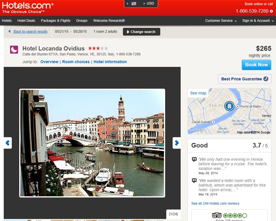Screen dimensions: 276x221
Task: Expand Sign in & Account dropdown
Action: coord(258,21)
